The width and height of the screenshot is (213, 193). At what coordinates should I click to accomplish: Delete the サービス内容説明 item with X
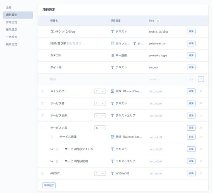pos(201,161)
